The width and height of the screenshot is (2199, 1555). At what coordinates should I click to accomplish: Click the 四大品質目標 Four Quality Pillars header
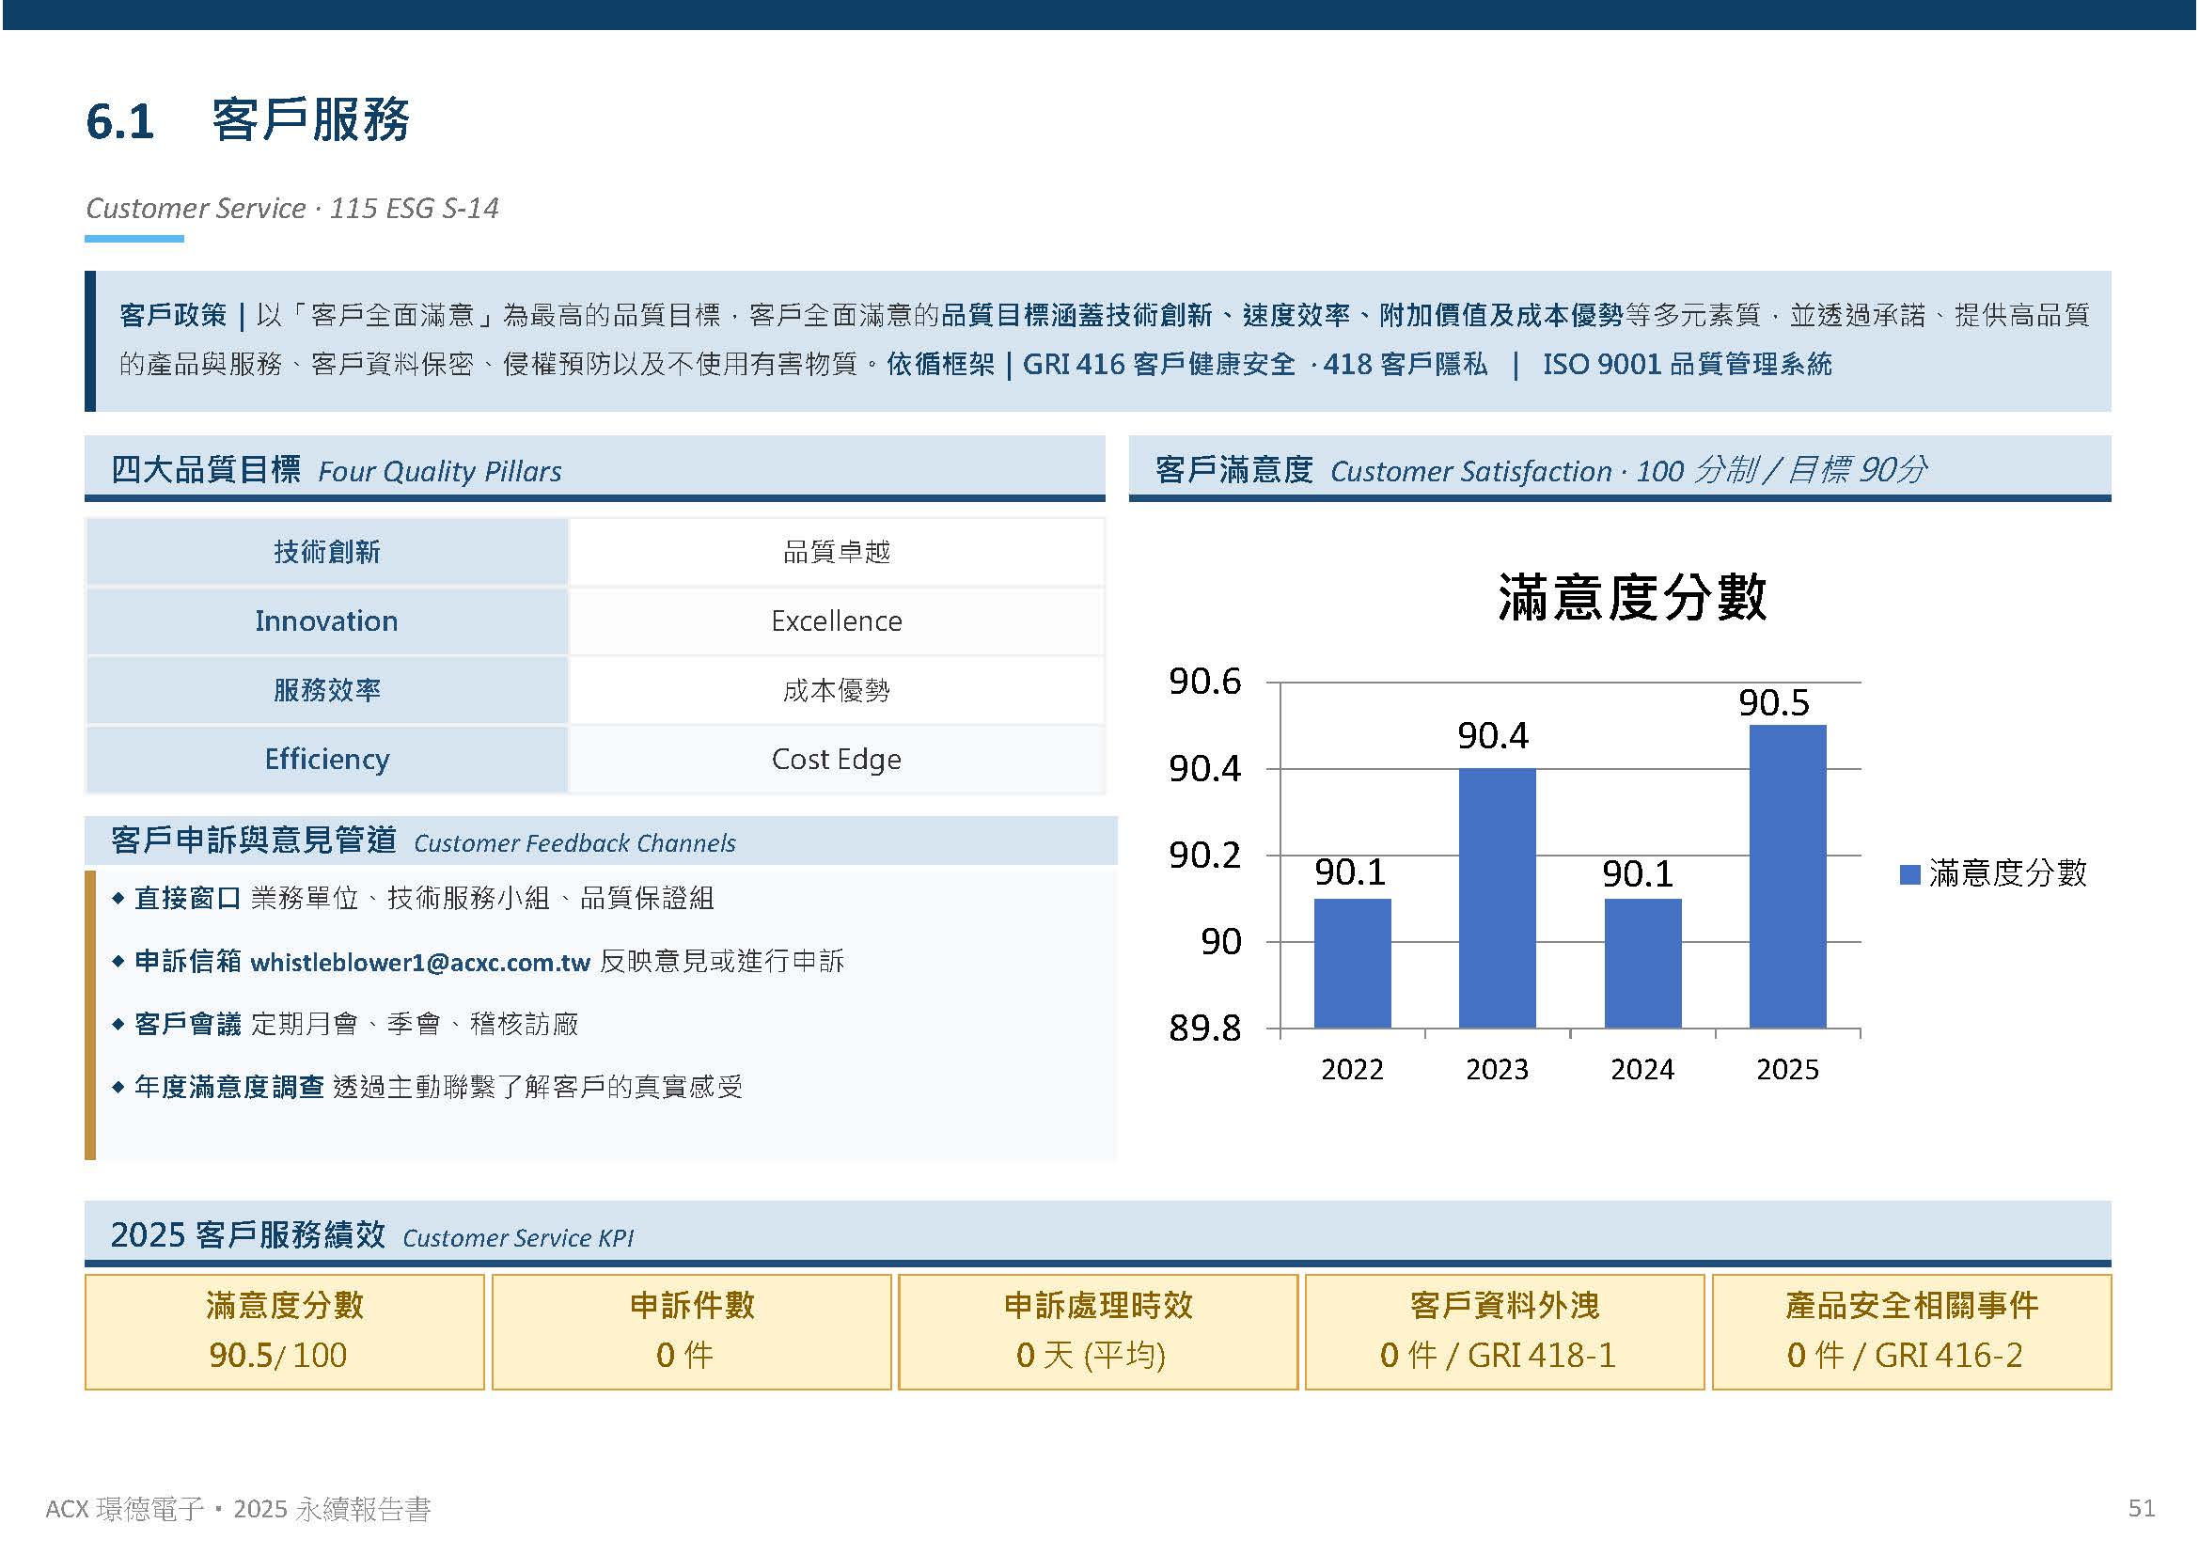(x=595, y=469)
